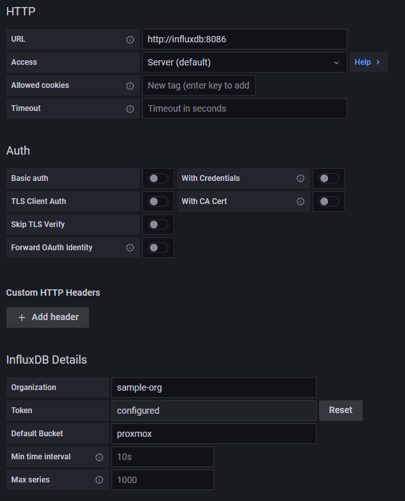Expand the Help link next to Access

point(368,62)
